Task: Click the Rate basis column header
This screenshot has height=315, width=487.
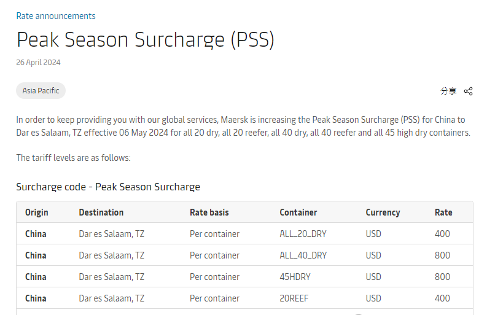Action: (x=209, y=212)
